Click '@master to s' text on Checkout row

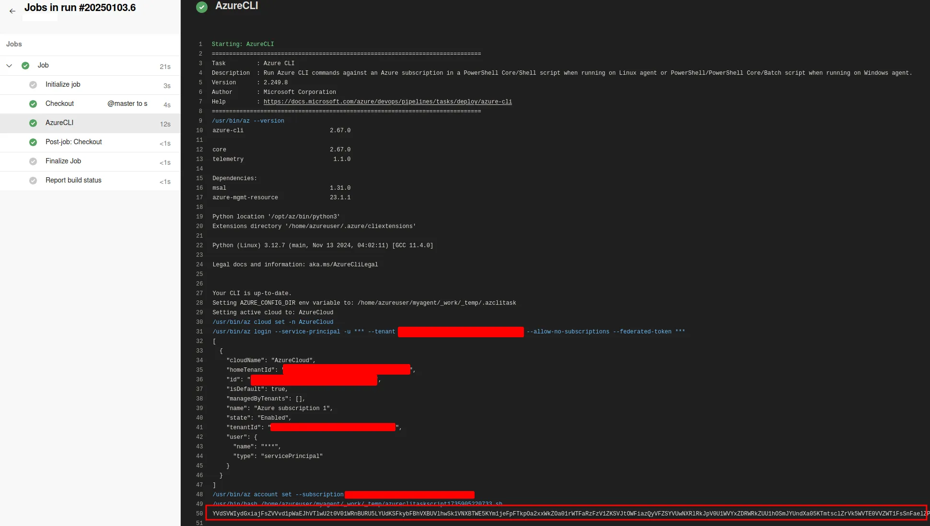tap(128, 104)
